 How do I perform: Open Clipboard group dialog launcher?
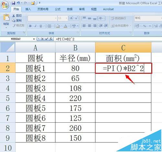click(24, 33)
